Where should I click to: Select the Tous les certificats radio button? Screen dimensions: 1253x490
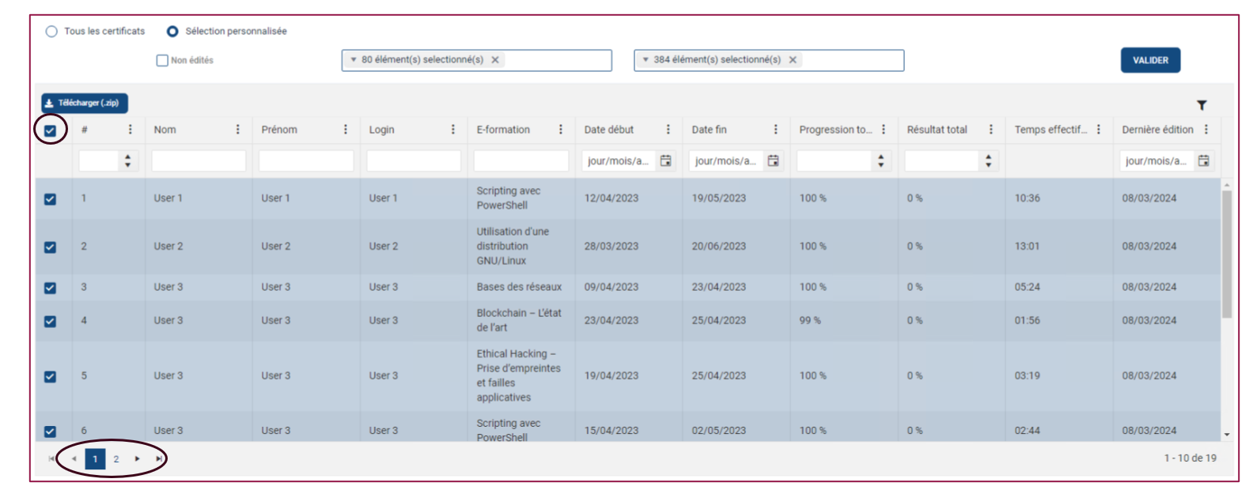[51, 32]
